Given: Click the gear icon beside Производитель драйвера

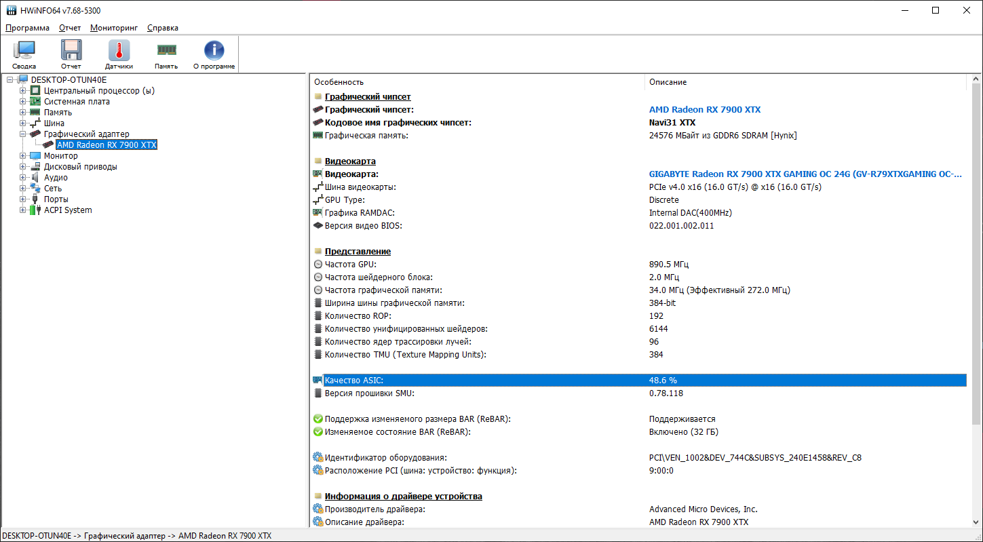Looking at the screenshot, I should (x=318, y=509).
